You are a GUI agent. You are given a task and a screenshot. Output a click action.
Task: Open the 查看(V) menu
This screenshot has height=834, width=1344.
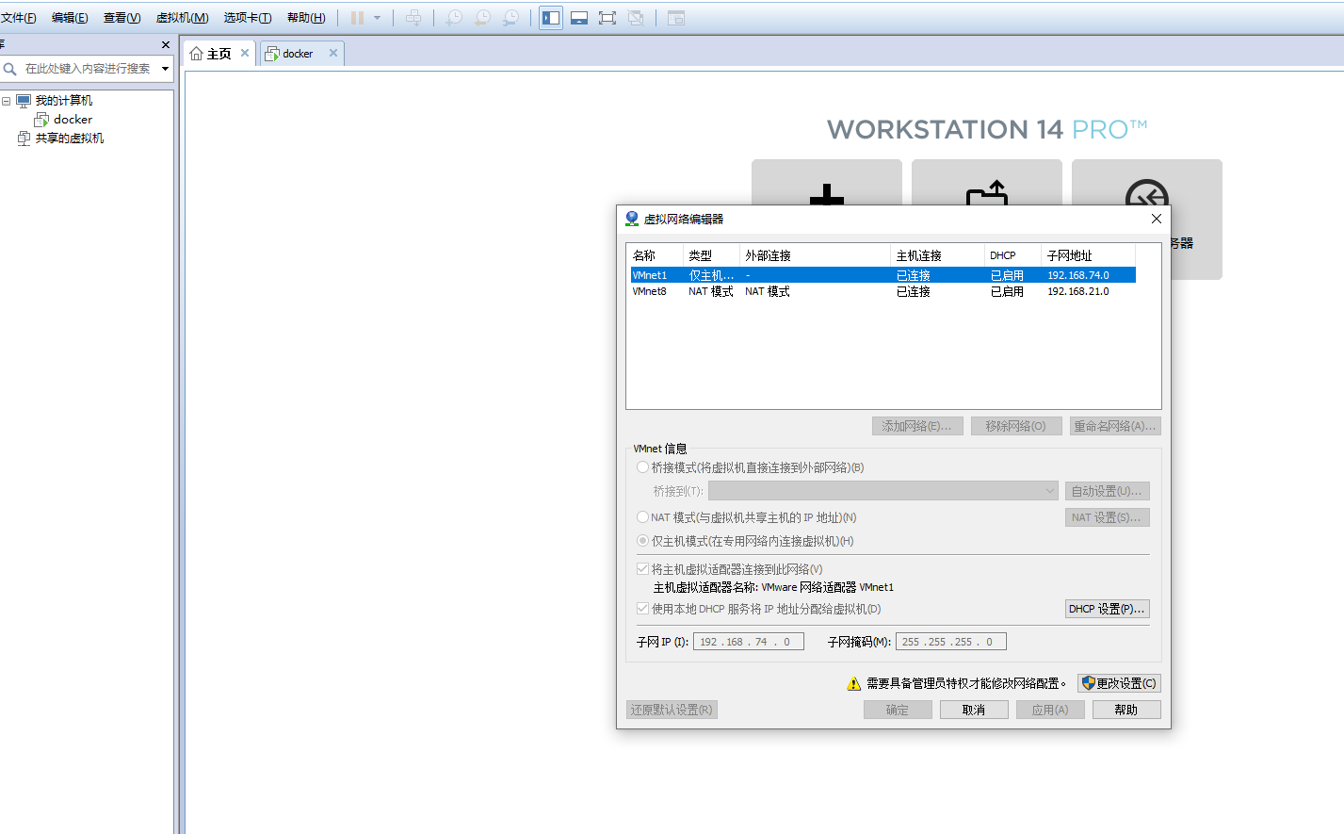(x=121, y=18)
